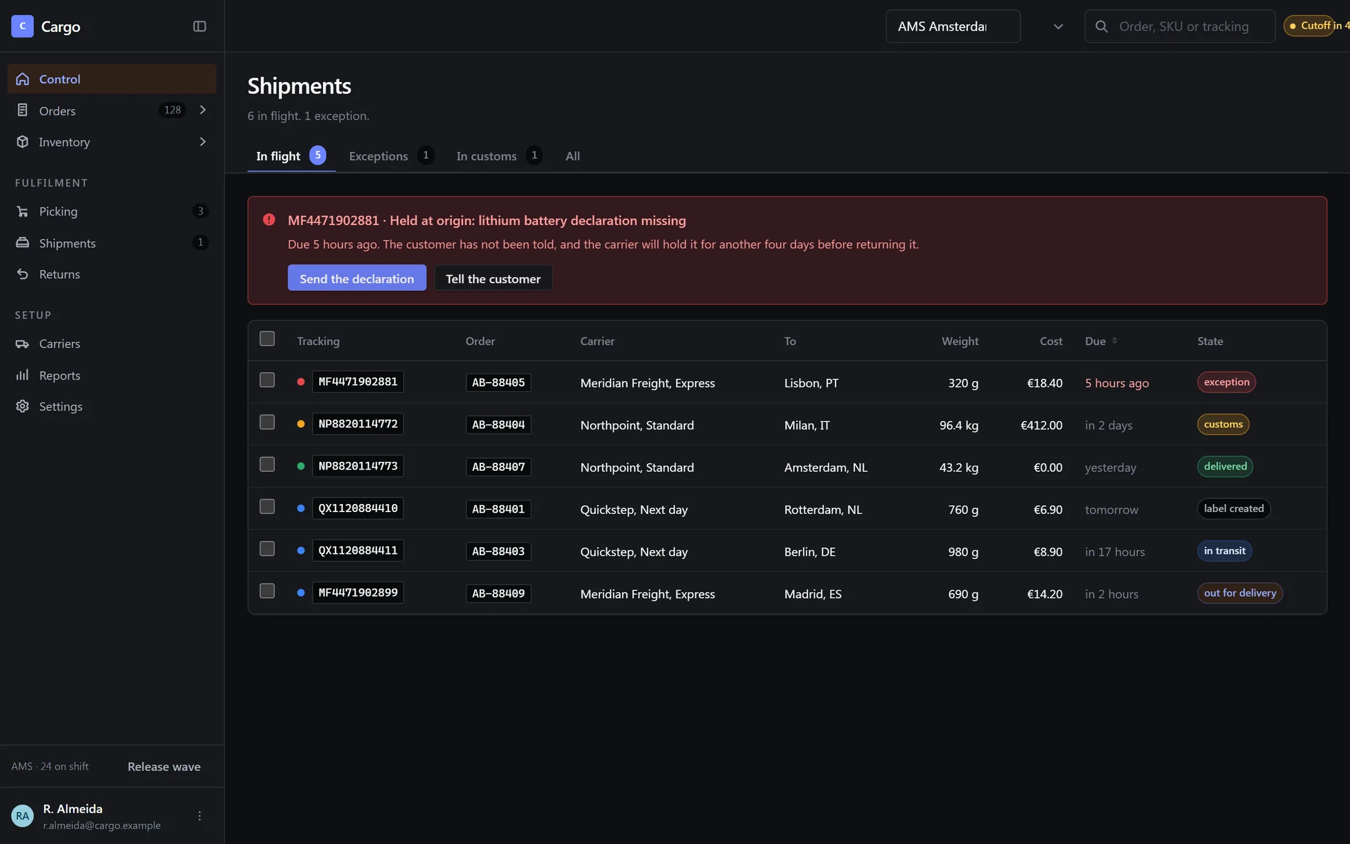Screen dimensions: 1350x844
Task: Click the Cargo logo icon
Action: click(22, 26)
